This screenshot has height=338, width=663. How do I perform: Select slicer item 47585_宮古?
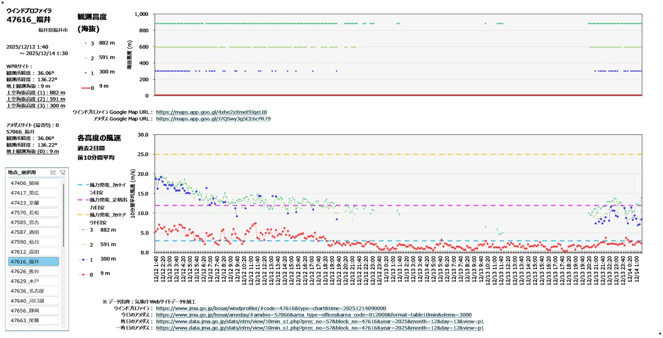(33, 222)
